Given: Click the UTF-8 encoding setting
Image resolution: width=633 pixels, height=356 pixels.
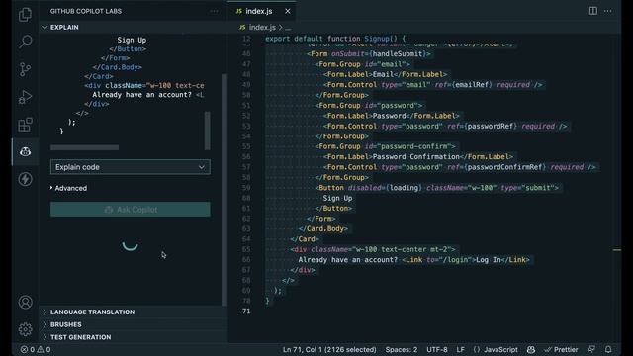Looking at the screenshot, I should tap(437, 349).
